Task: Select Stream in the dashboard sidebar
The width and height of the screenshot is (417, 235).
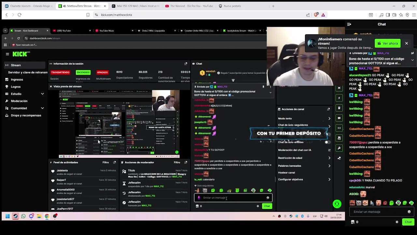Action: (25, 65)
